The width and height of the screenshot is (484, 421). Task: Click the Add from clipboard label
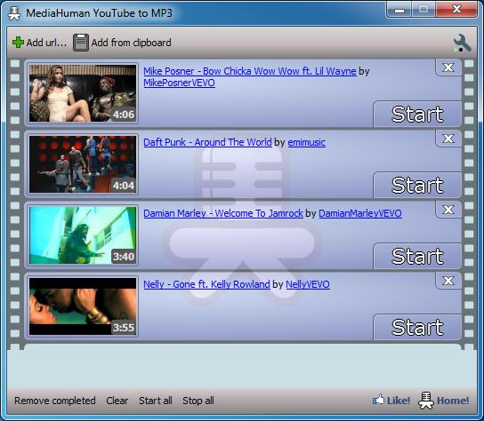(131, 43)
